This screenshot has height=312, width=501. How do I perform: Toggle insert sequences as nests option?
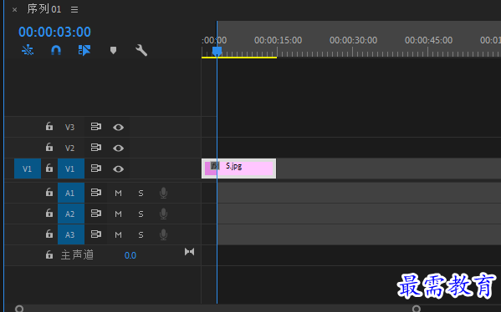(28, 50)
